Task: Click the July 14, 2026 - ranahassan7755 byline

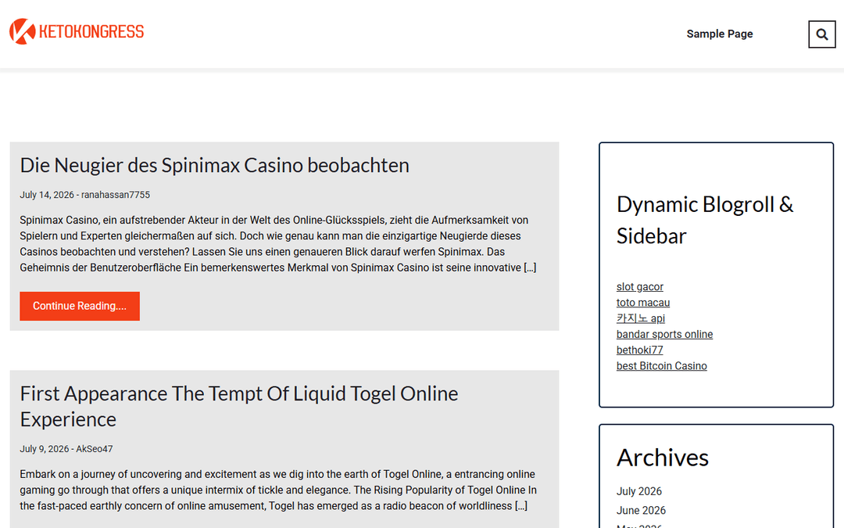Action: 85,195
